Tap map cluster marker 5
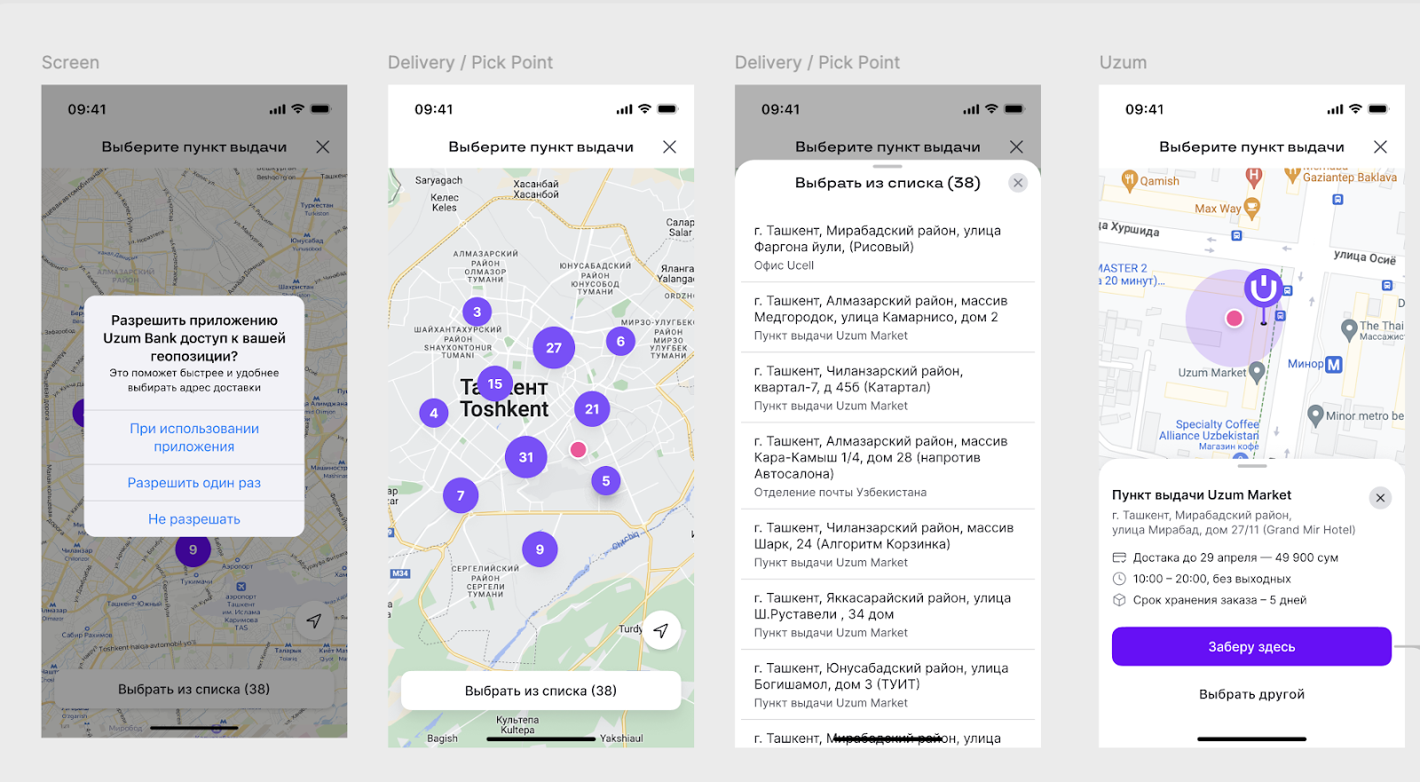Screen dimensions: 1420x782 606,481
